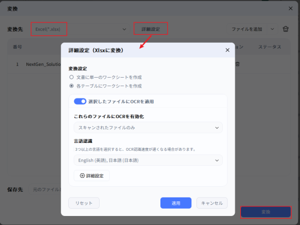This screenshot has height=225, width=300.
Task: Click the delete icon in the file row
Action: pyautogui.click(x=238, y=64)
